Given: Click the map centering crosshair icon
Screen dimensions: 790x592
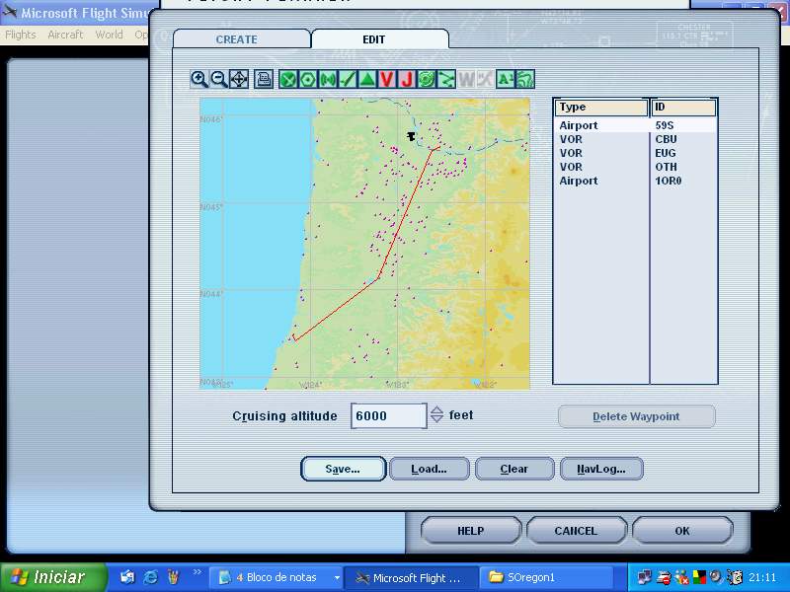Looking at the screenshot, I should pyautogui.click(x=240, y=79).
